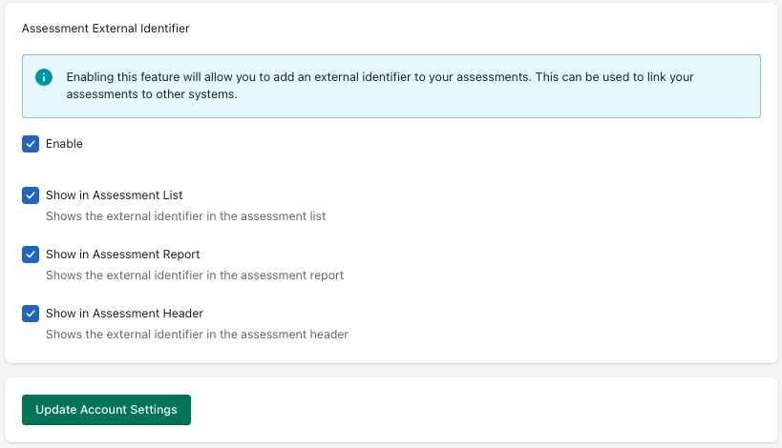The height and width of the screenshot is (448, 782).
Task: Click the 'Show in Assessment Header' label
Action: pyautogui.click(x=124, y=314)
